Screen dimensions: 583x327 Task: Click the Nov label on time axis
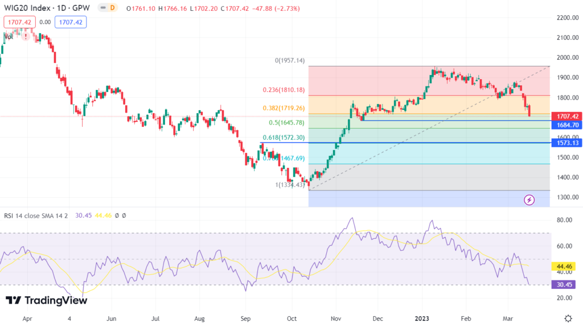coord(335,320)
